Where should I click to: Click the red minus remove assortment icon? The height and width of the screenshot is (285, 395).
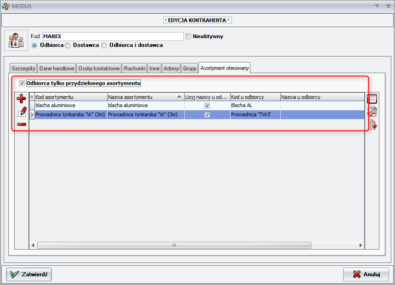(21, 125)
